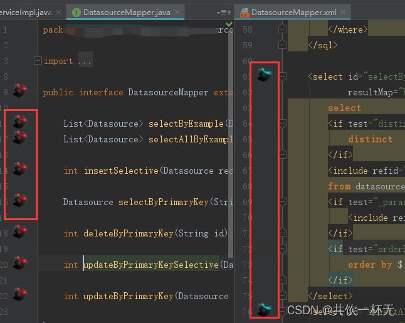Close the DatasourceMapper.xml tab
Viewport: 405px width, 323px height.
(x=343, y=12)
